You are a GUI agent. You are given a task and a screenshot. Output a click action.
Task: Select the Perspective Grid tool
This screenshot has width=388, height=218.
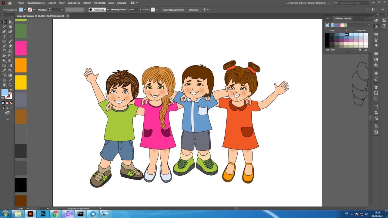(x=10, y=61)
